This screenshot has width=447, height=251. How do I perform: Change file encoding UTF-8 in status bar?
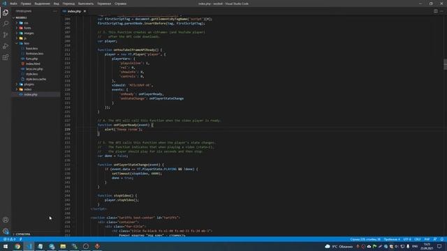407,239
